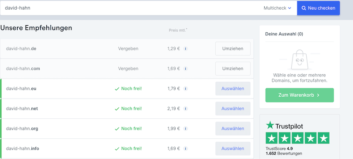Click the Deine Auswahl (0) heading
Screen dimensions: 353x159
[284, 34]
